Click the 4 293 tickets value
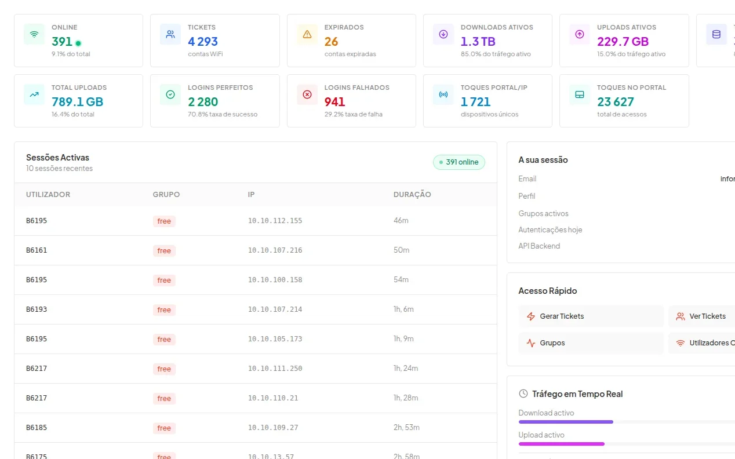Image resolution: width=735 pixels, height=459 pixels. [203, 42]
